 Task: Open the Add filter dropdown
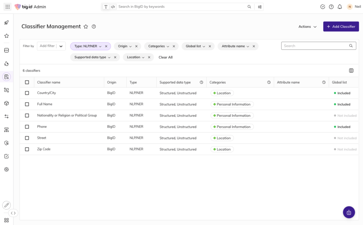click(51, 46)
